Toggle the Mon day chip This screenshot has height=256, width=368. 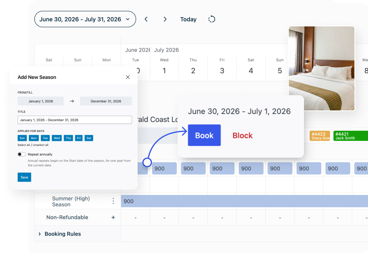(x=34, y=138)
